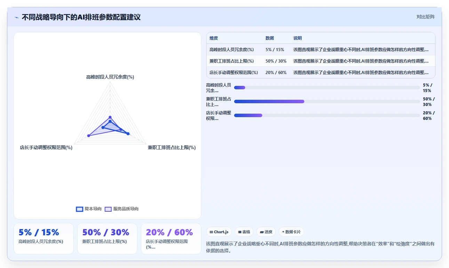Open the 5% / 15% data card
The image size is (449, 268).
(43, 238)
